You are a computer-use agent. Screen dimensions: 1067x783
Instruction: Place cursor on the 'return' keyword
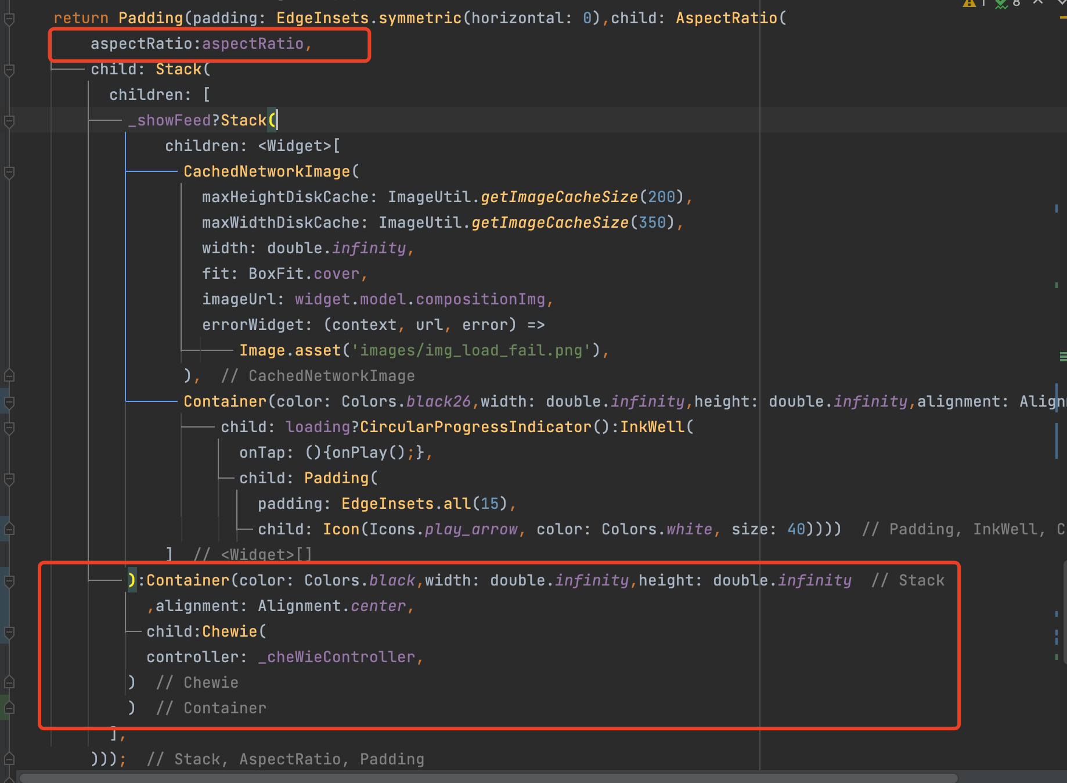[81, 19]
